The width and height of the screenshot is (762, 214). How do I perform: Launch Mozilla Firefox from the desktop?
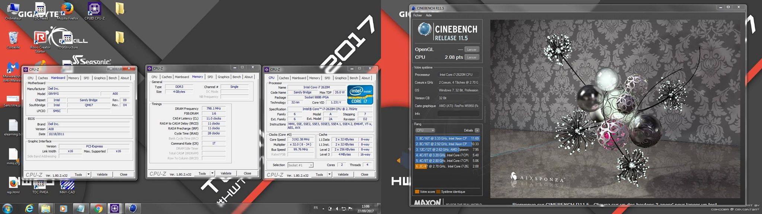click(x=67, y=11)
